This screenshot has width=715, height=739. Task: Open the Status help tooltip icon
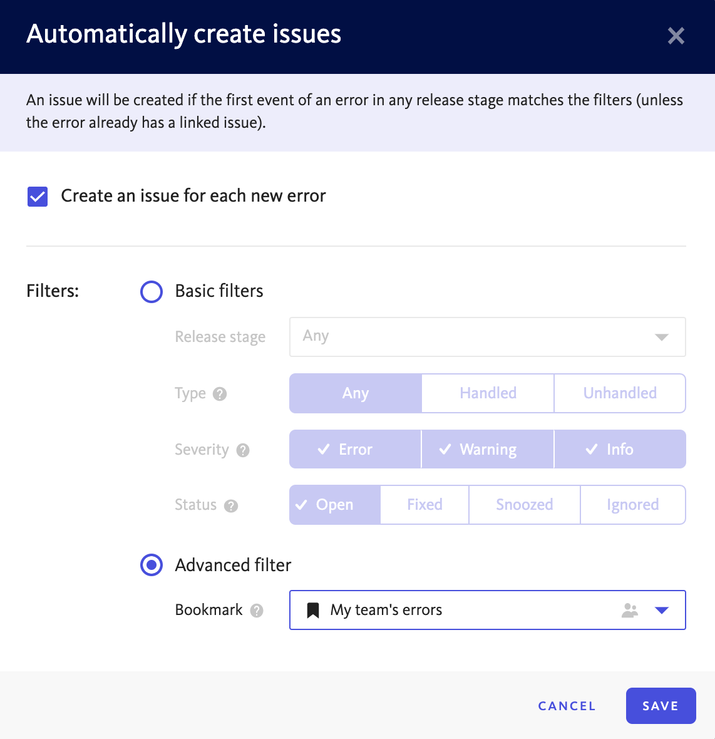(x=231, y=505)
